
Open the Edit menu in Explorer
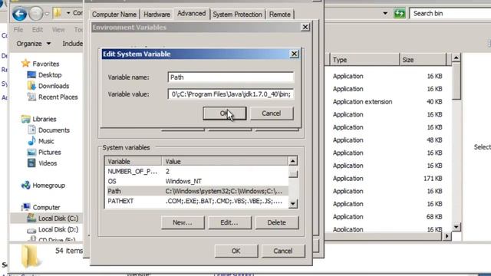38,29
